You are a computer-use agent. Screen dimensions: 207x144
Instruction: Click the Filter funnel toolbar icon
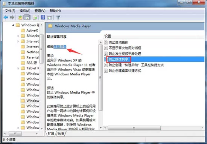58,17
